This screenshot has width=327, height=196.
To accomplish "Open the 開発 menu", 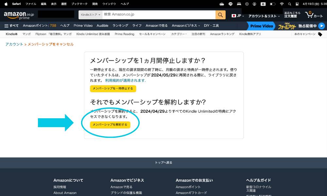I will point(95,4).
